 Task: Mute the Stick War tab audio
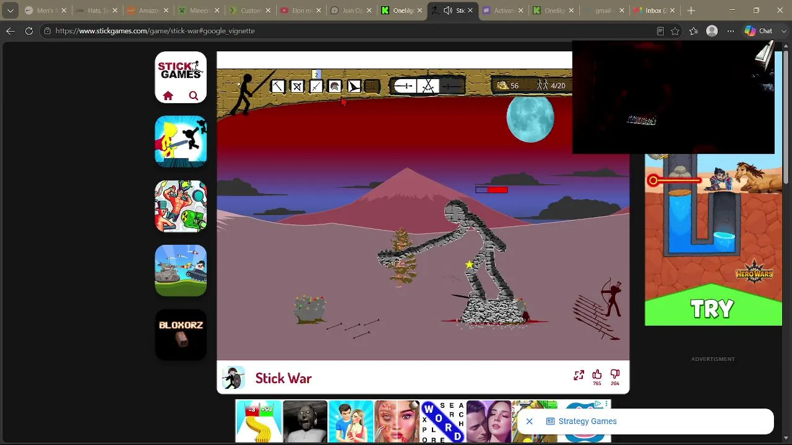point(448,11)
